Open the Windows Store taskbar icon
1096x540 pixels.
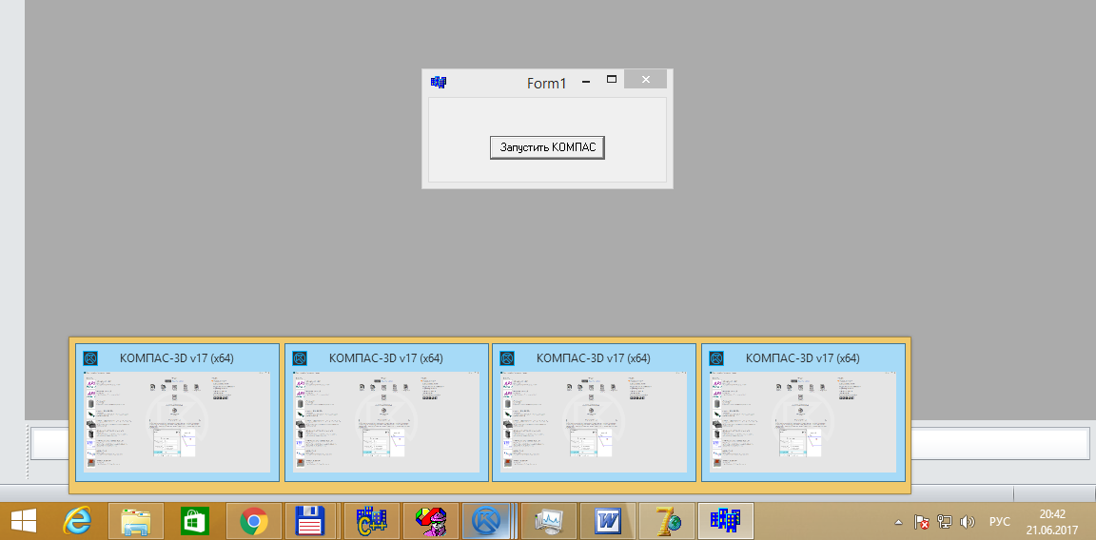pyautogui.click(x=195, y=521)
